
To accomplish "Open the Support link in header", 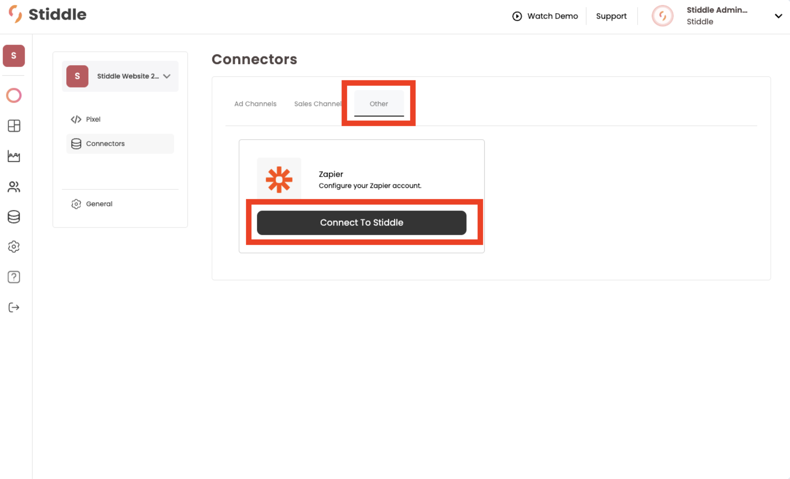I will point(611,16).
